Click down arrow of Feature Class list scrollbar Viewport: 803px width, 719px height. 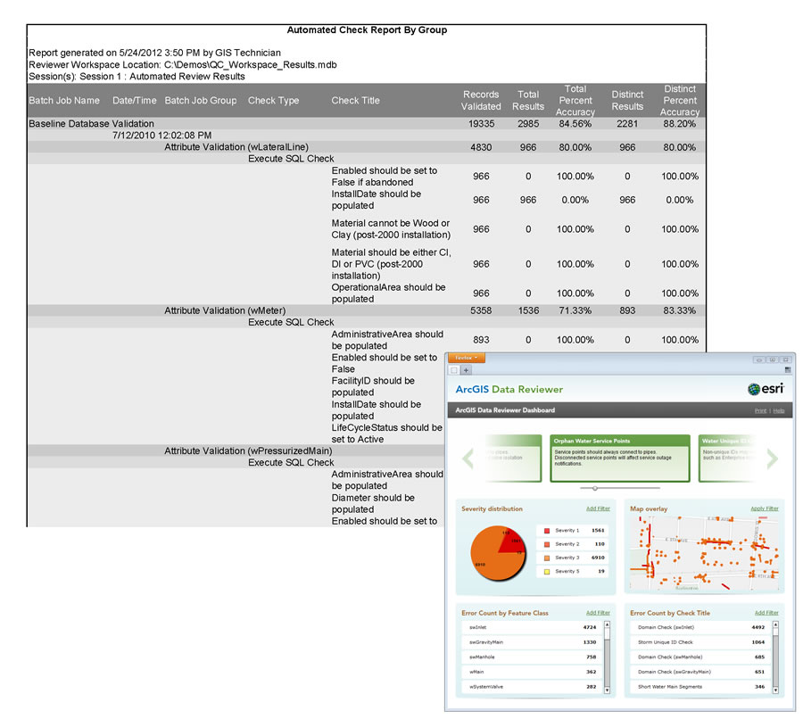[608, 690]
